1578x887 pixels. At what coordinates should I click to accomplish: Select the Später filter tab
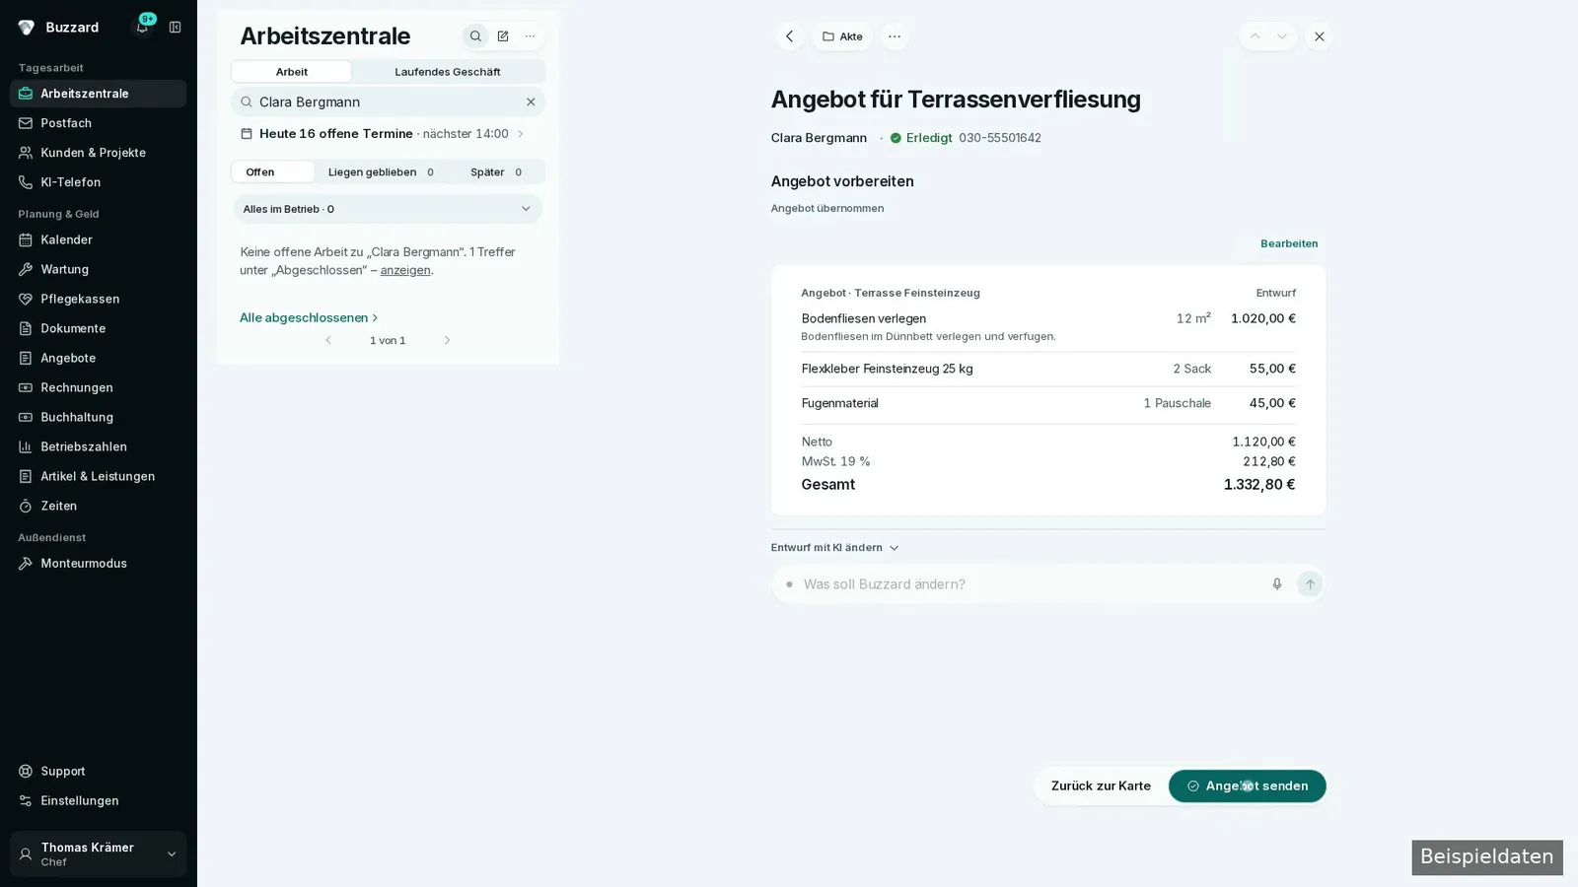coord(496,171)
